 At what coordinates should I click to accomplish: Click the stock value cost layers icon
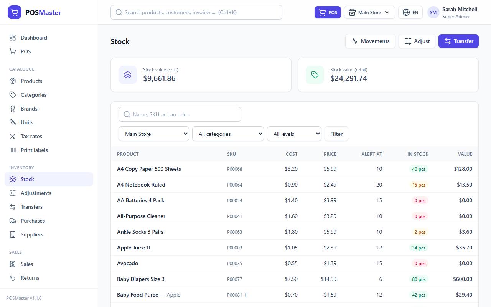128,75
